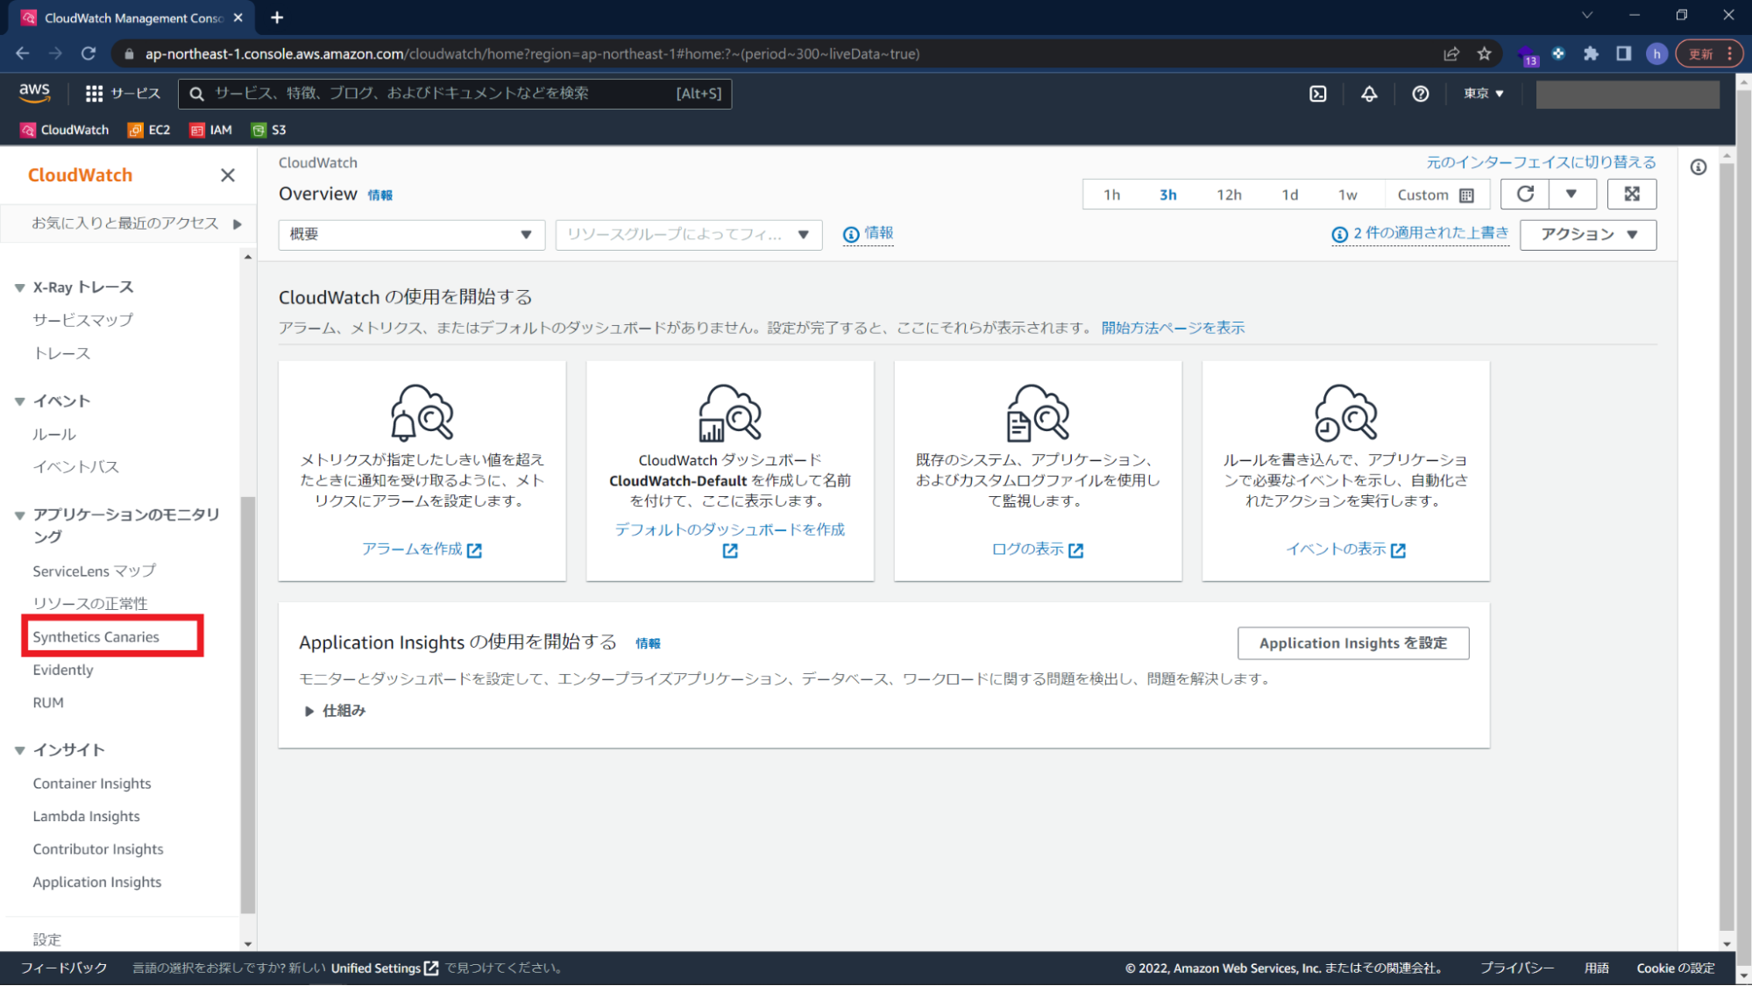This screenshot has width=1752, height=986.
Task: Open CloudWatch favorite shortcut in bookmark bar
Action: pos(65,130)
